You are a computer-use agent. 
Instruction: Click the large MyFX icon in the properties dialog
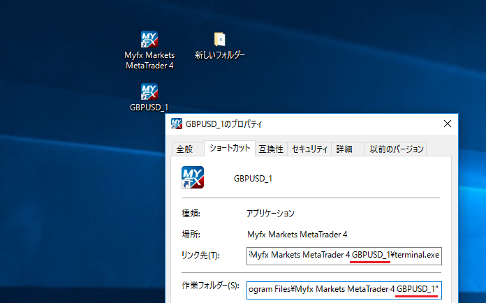coord(193,177)
